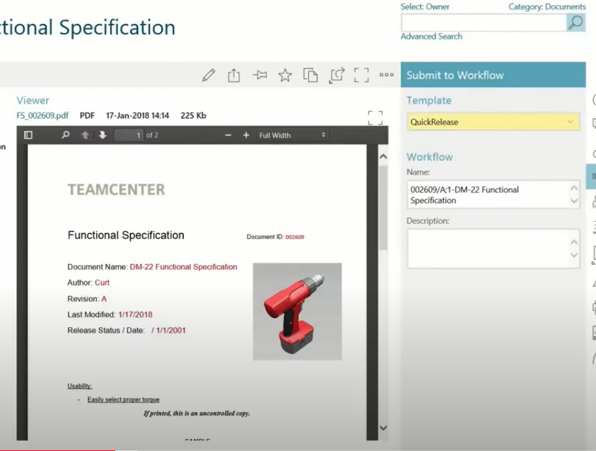596x451 pixels.
Task: Click 'Easily select proper torque' text
Action: coord(123,400)
